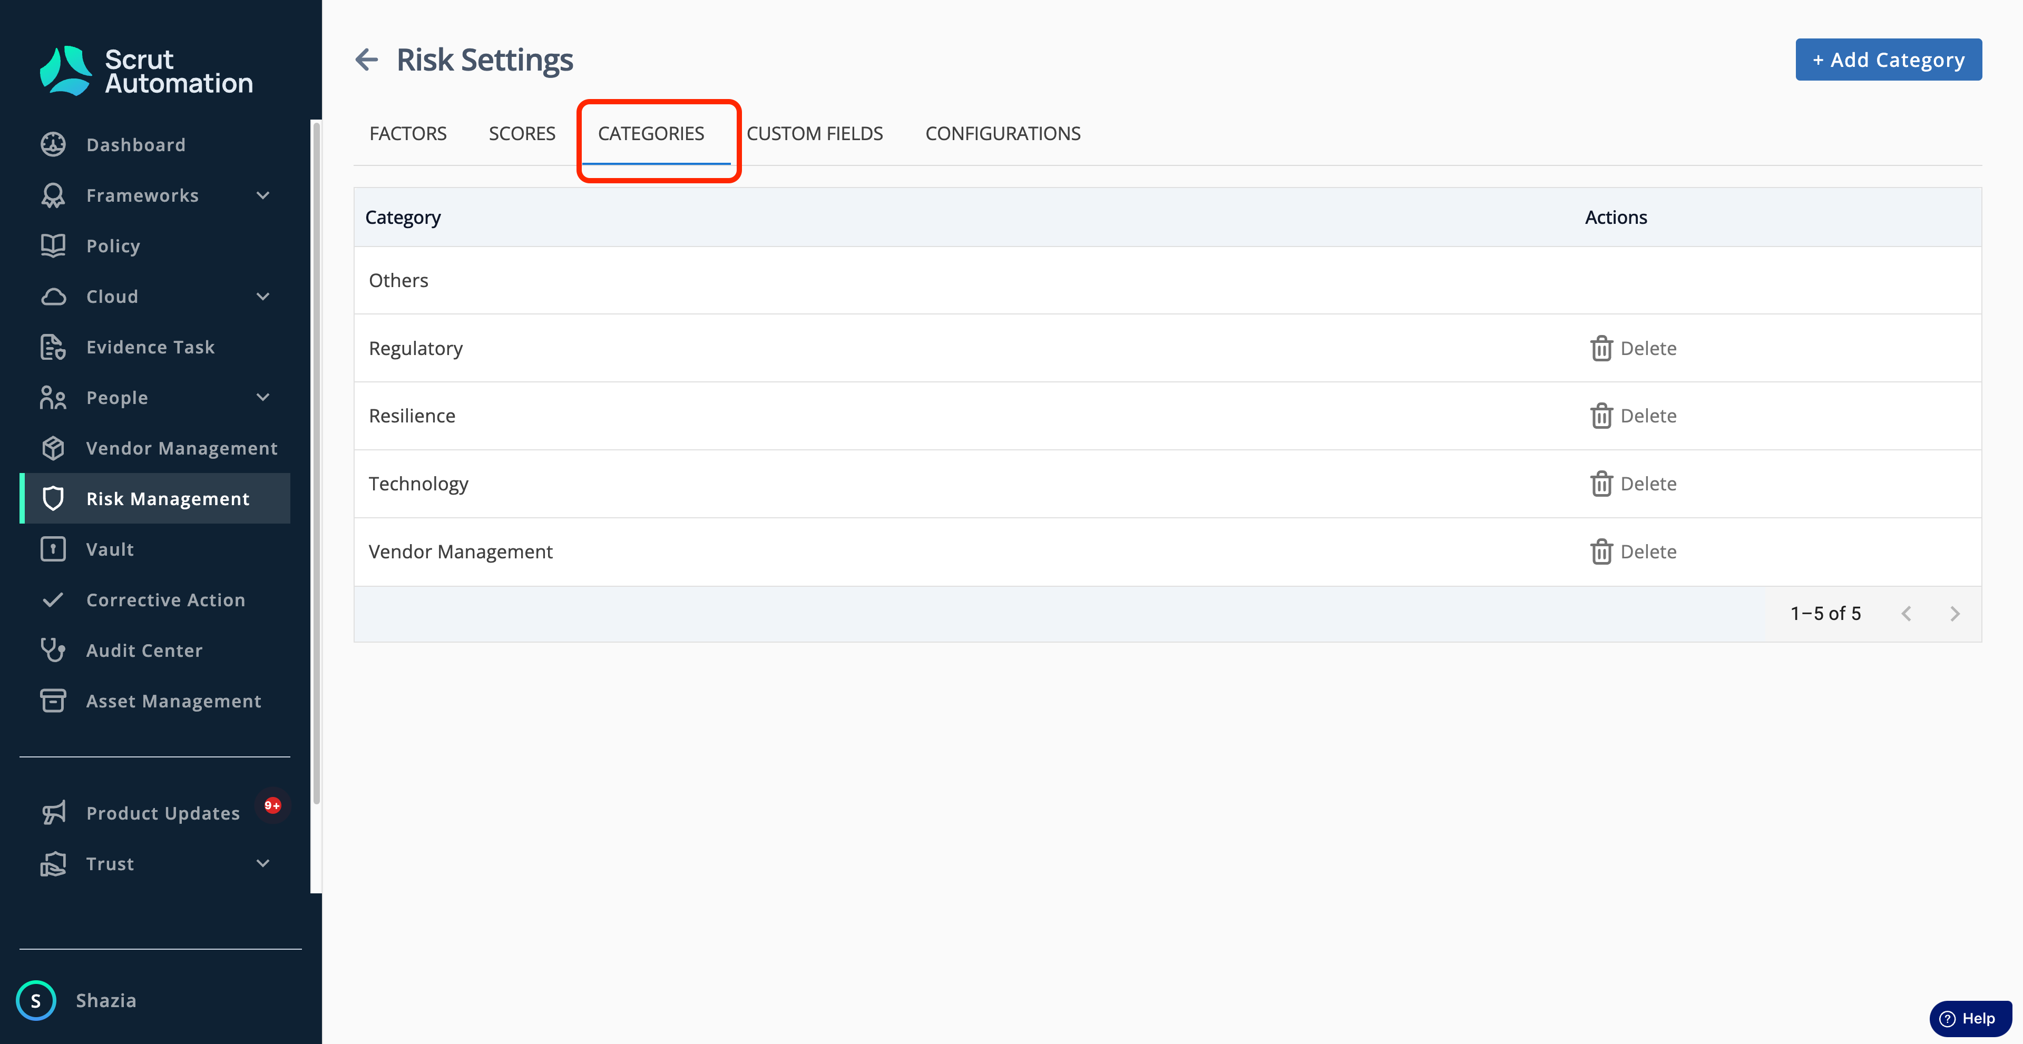Click the Policy book icon
2023x1044 pixels.
[x=53, y=245]
